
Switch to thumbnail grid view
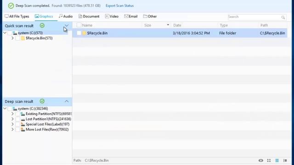tap(269, 160)
